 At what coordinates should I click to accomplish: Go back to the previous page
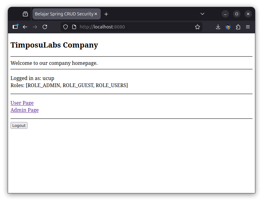click(25, 27)
